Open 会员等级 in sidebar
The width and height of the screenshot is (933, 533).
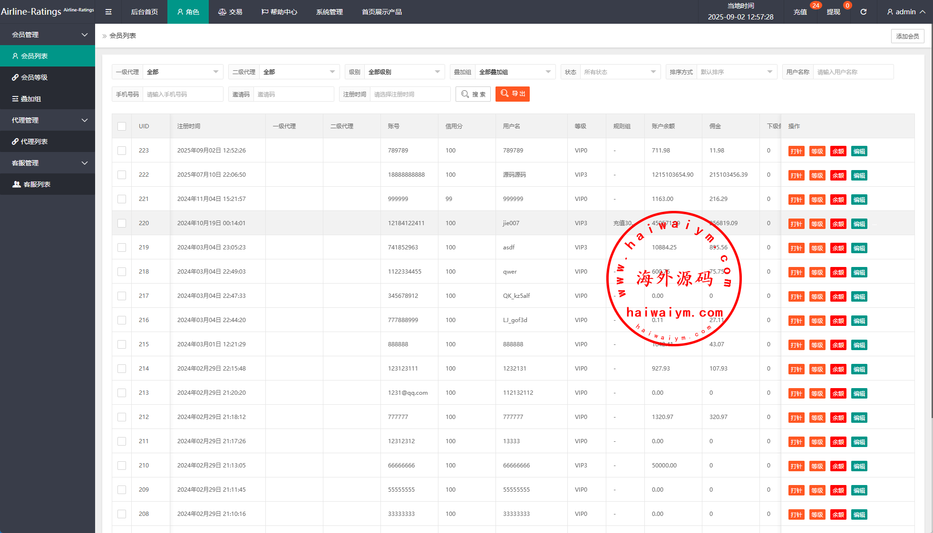tap(34, 77)
